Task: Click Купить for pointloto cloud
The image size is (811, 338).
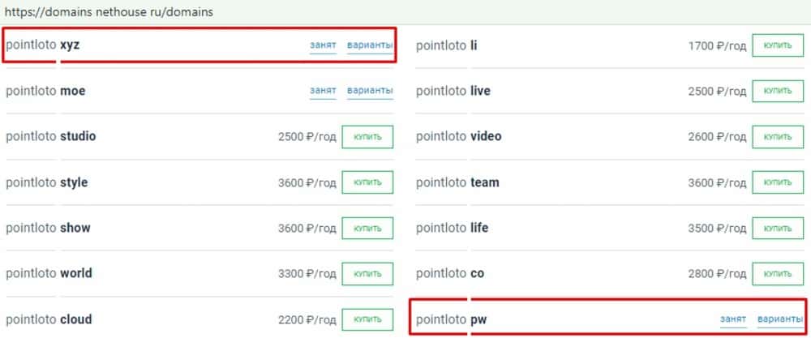Action: tap(367, 319)
